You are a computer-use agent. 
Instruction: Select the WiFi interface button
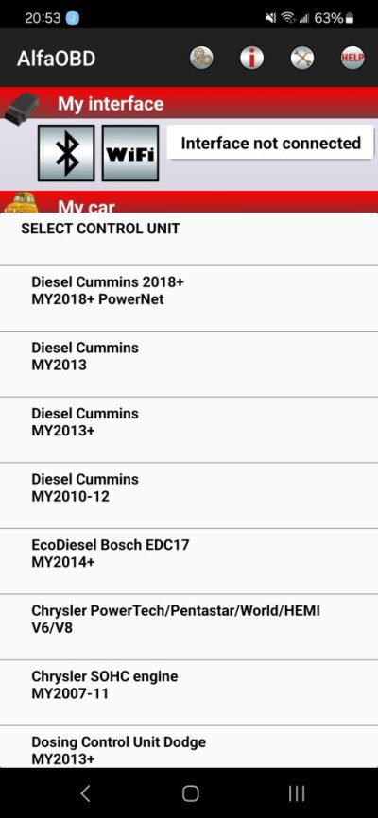tap(130, 153)
